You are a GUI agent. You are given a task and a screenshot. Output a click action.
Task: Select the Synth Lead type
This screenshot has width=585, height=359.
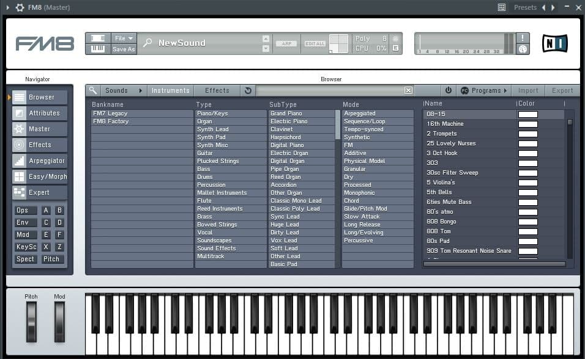pyautogui.click(x=231, y=129)
